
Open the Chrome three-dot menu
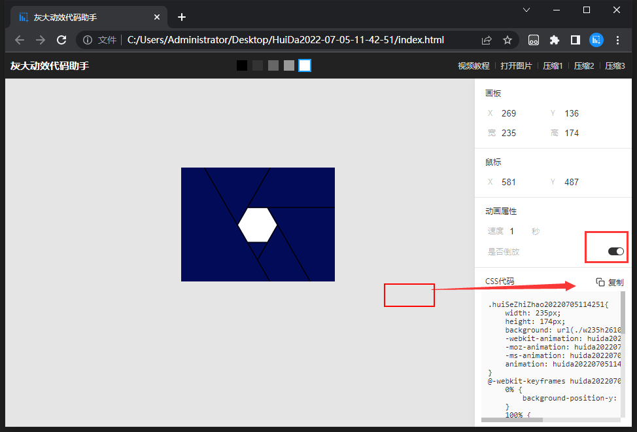pos(617,40)
